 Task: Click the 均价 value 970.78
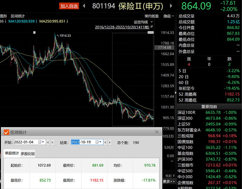pyautogui.click(x=150, y=165)
